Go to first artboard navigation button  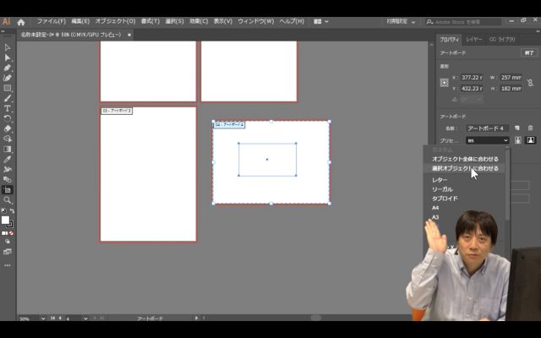point(52,318)
